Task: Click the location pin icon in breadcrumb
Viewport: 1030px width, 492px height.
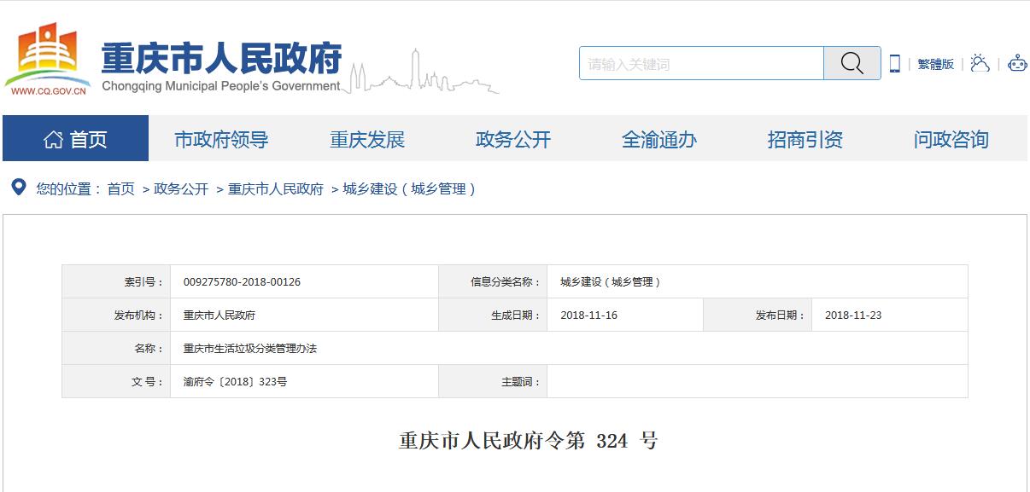Action: 18,188
